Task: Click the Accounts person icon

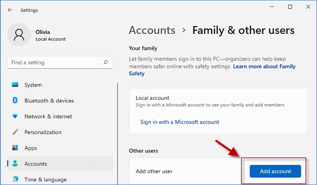Action: point(15,164)
